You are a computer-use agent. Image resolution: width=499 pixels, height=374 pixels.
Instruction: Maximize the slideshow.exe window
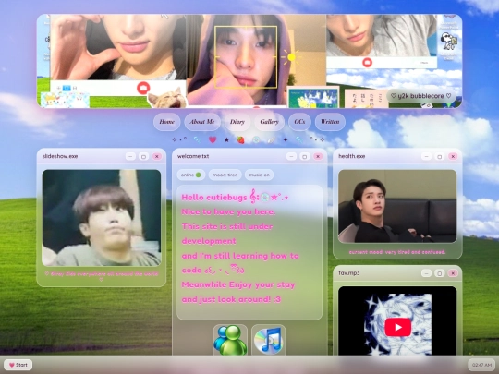point(143,156)
